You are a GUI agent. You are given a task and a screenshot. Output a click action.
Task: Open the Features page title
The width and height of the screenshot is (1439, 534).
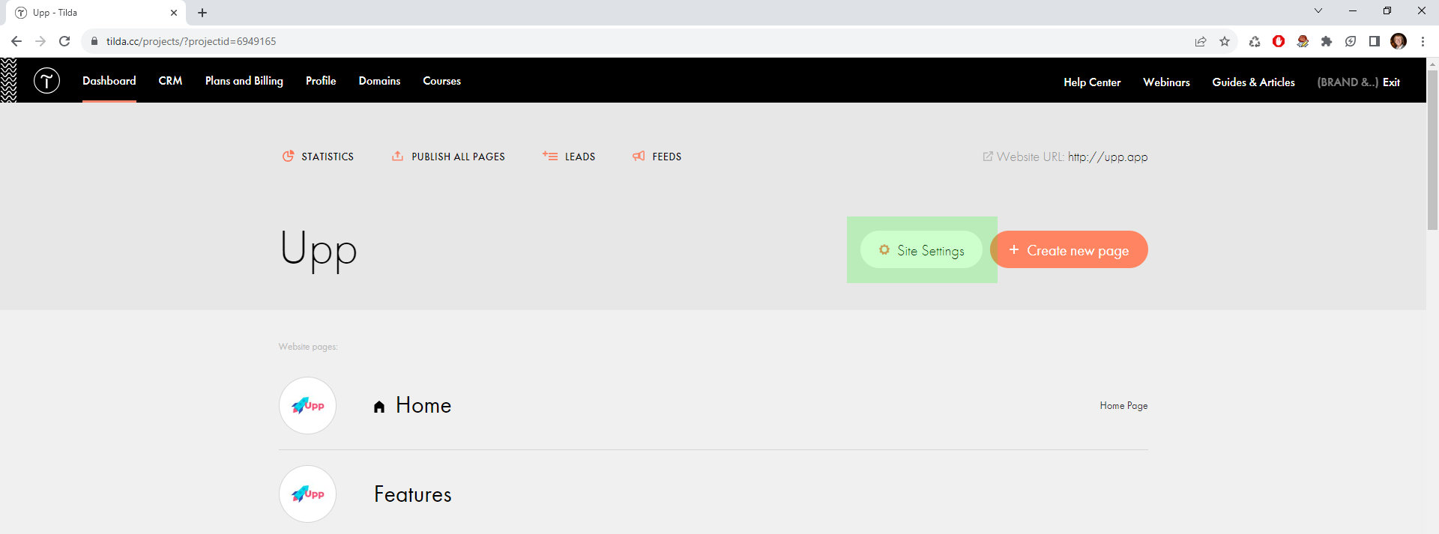(413, 494)
